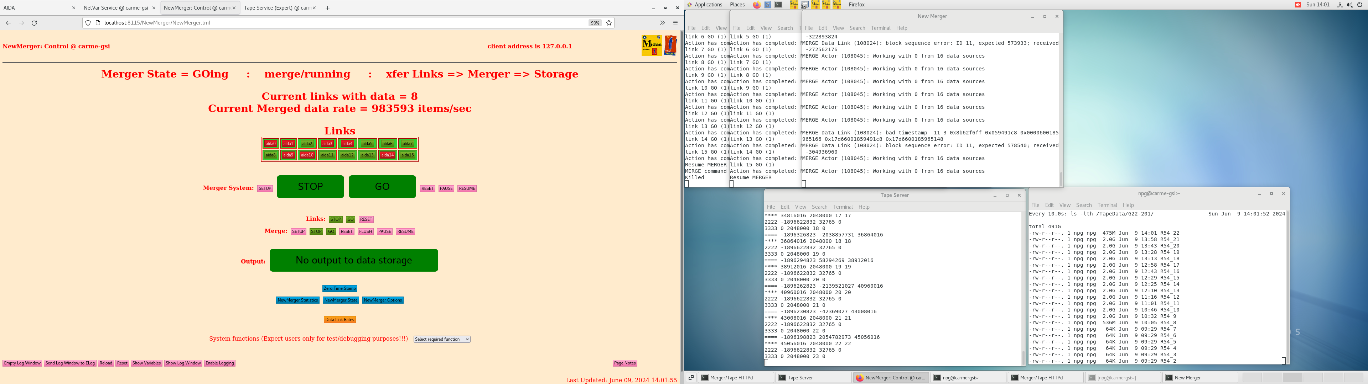Viewport: 1368px width, 384px height.
Task: Toggle the aida7 link indicator
Action: [x=407, y=144]
